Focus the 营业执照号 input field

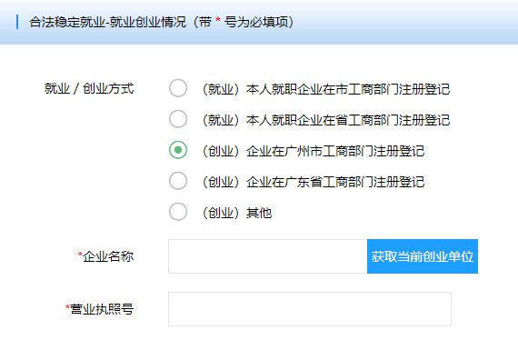(x=310, y=309)
